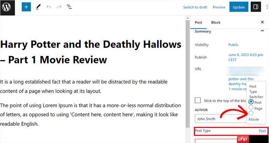Click the editor scrollbar up arrow
Screen dimensions: 269x143
point(188,18)
